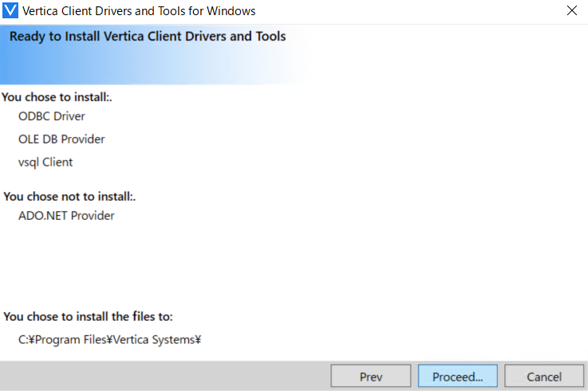
Task: Click the Vertica logo in title bar
Action: (x=11, y=11)
